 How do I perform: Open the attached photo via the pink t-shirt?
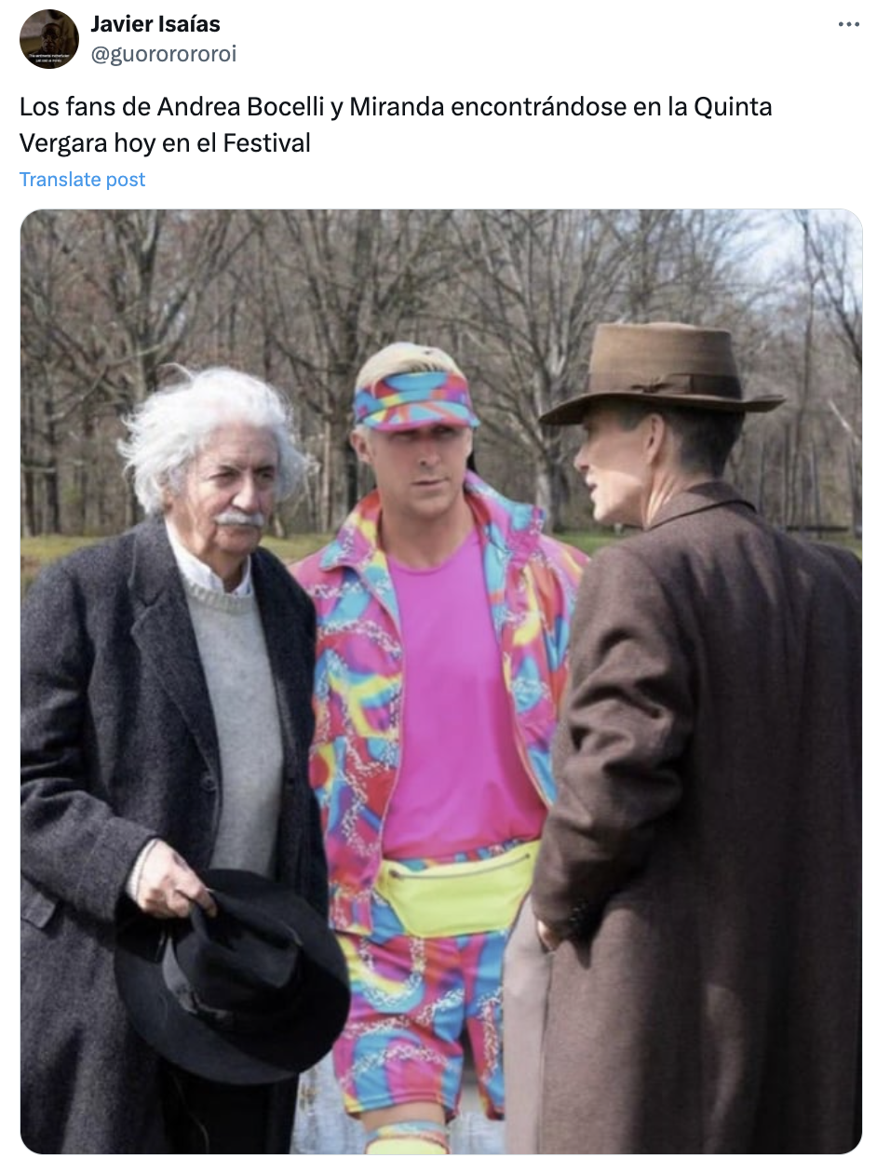461,707
